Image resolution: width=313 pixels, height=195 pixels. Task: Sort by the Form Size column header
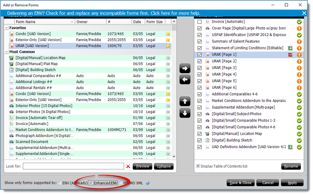(x=155, y=22)
